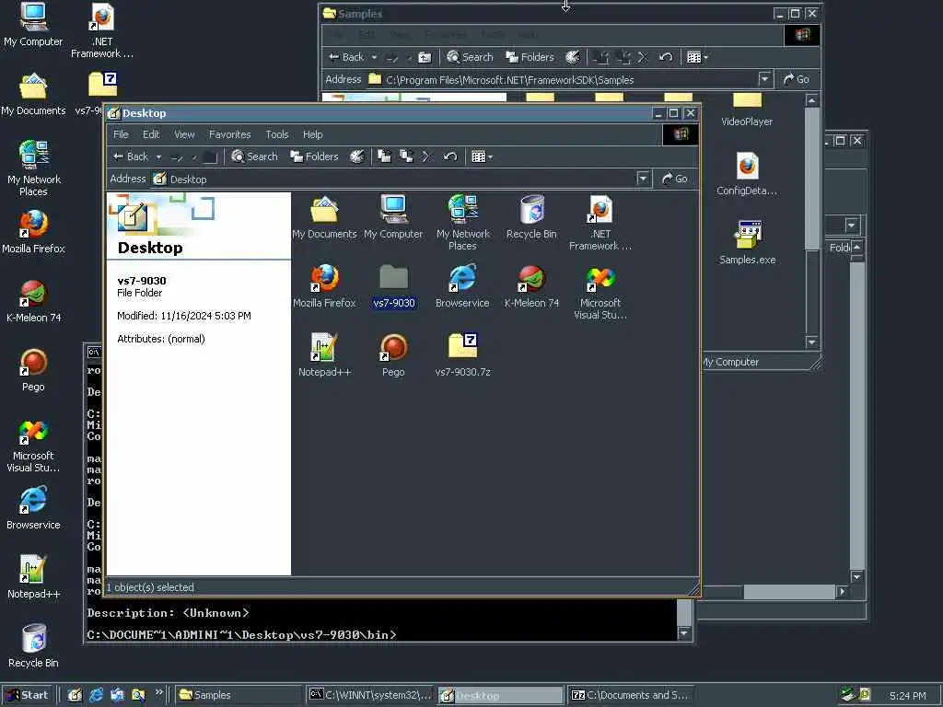Click command prompt scrollbar down arrow
Viewport: 943px width, 707px height.
coord(684,633)
